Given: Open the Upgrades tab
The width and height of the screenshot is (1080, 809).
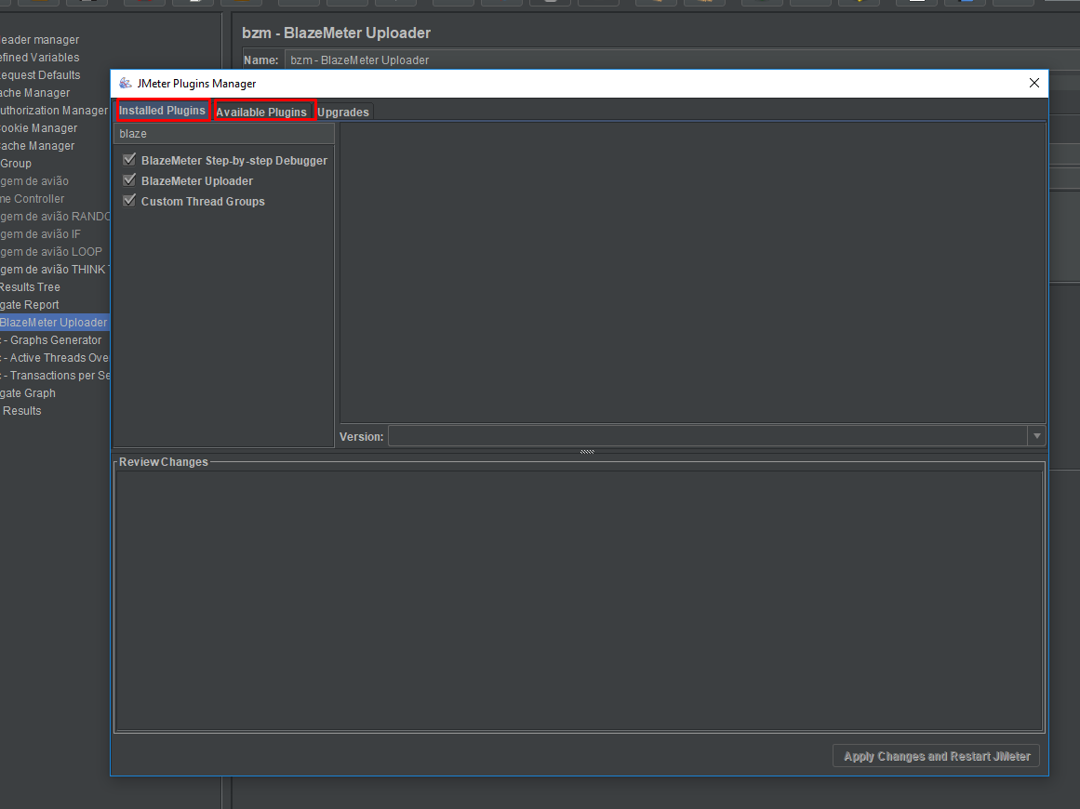Looking at the screenshot, I should click(x=343, y=112).
